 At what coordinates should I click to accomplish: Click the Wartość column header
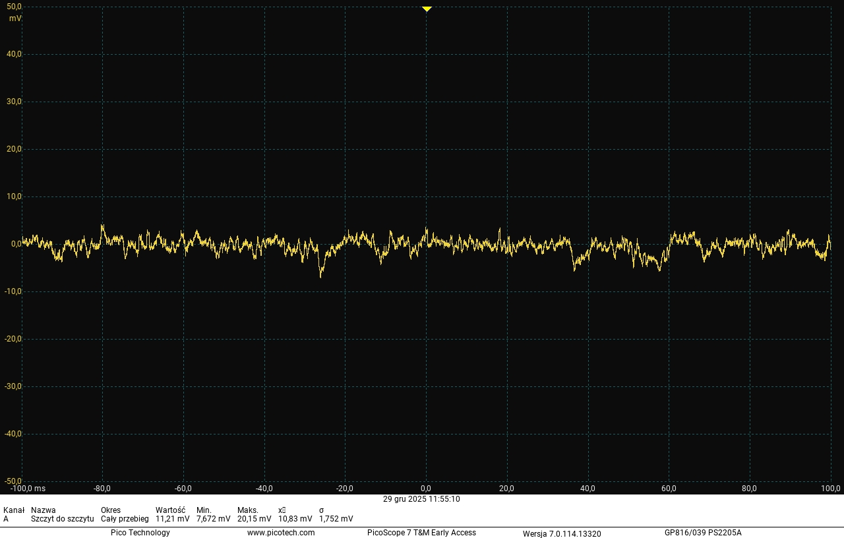point(170,510)
